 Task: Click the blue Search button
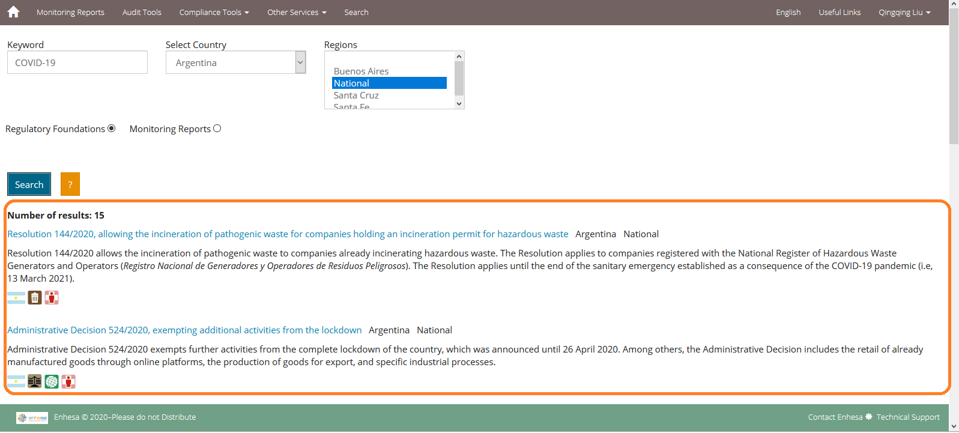pos(29,184)
